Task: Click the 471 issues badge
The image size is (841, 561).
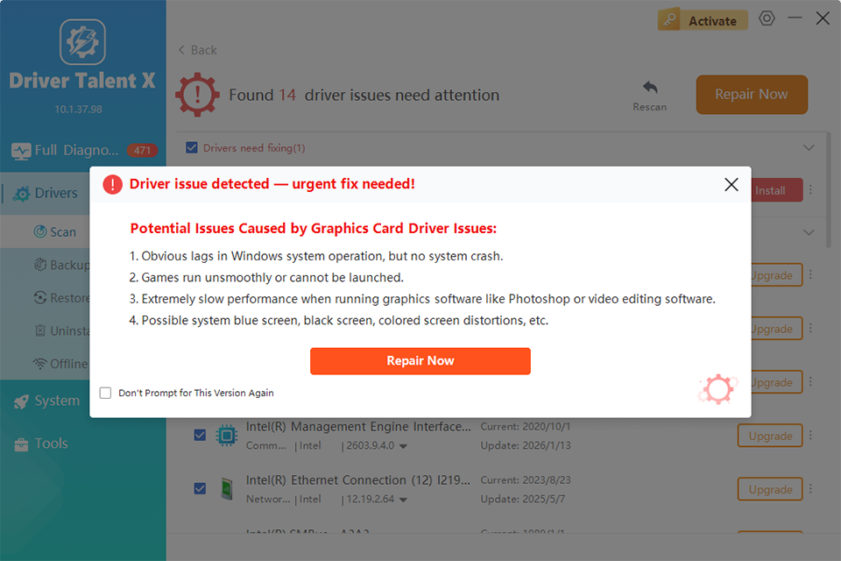Action: [x=142, y=150]
